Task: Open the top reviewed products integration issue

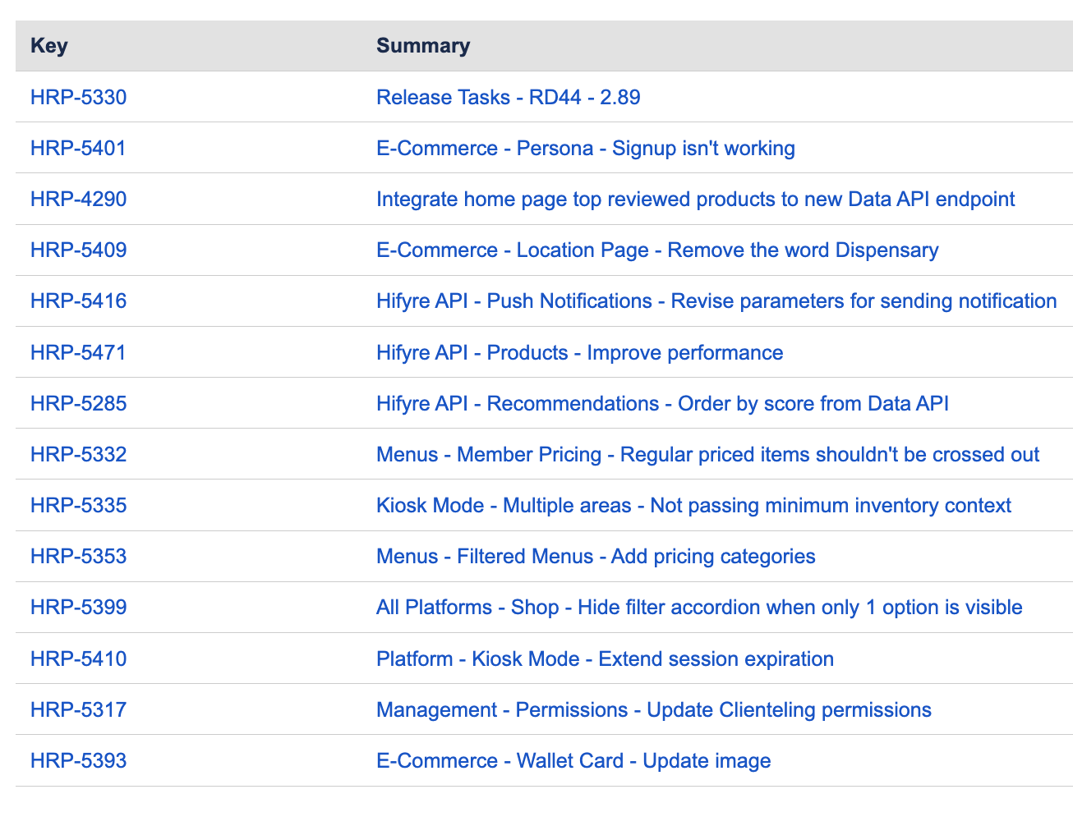Action: pyautogui.click(x=695, y=200)
